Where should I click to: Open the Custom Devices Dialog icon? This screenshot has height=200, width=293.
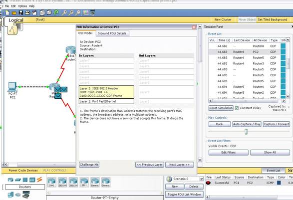(x=92, y=12)
